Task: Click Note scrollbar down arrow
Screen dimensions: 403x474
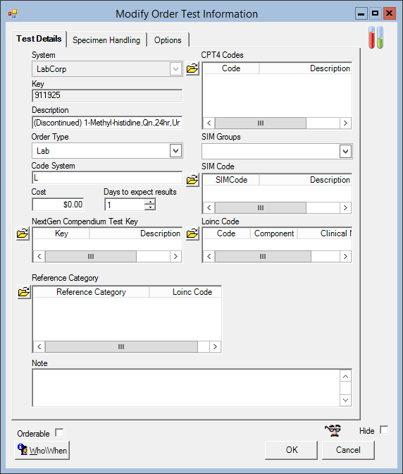Action: pyautogui.click(x=346, y=400)
